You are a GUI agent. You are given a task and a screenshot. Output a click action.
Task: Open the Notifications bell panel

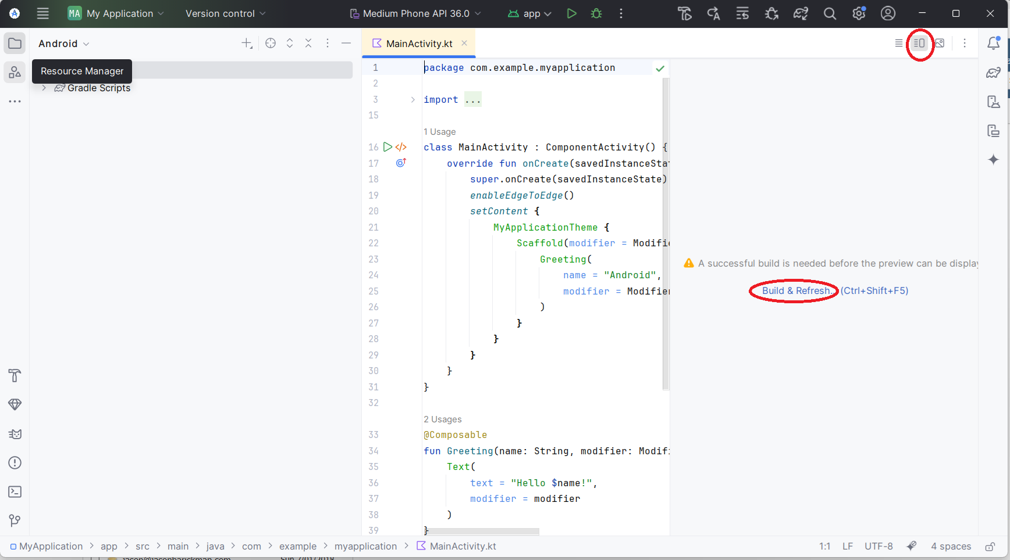(993, 43)
